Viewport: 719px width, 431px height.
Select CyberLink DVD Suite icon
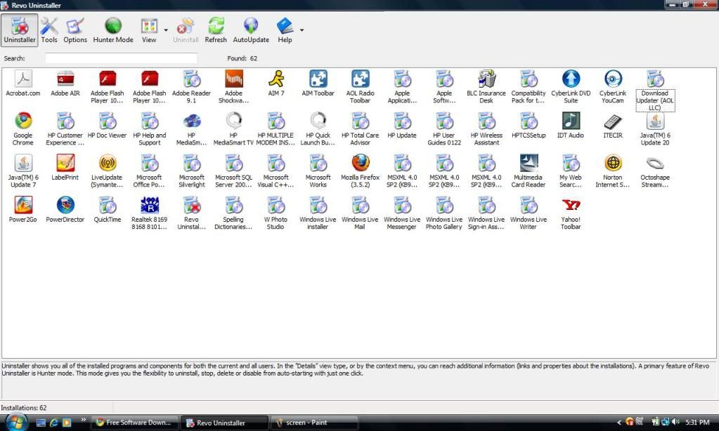pos(571,79)
